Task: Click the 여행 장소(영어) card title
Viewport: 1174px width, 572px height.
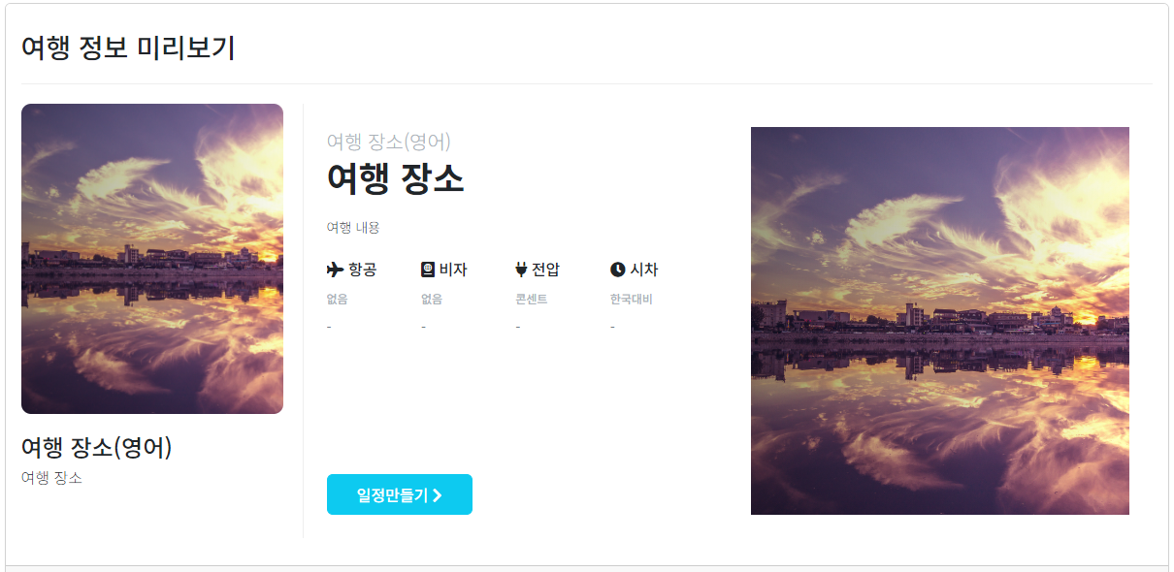Action: (x=97, y=448)
